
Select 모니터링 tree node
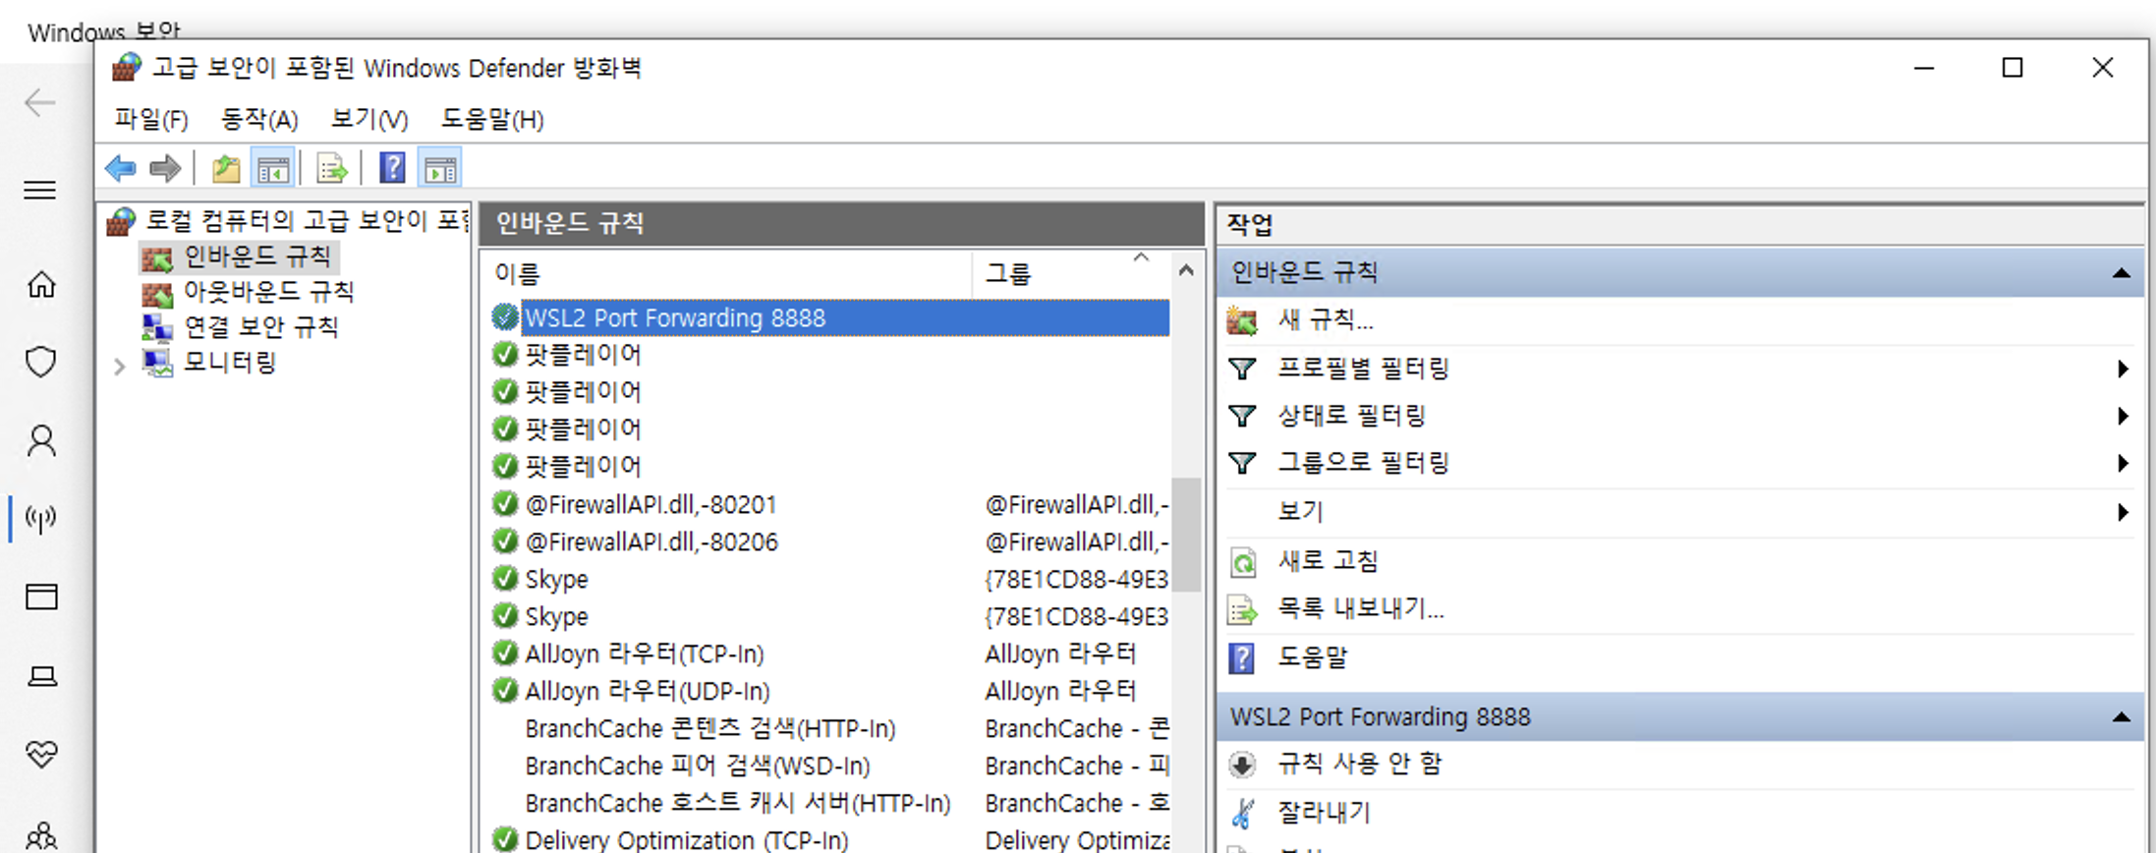pos(229,364)
